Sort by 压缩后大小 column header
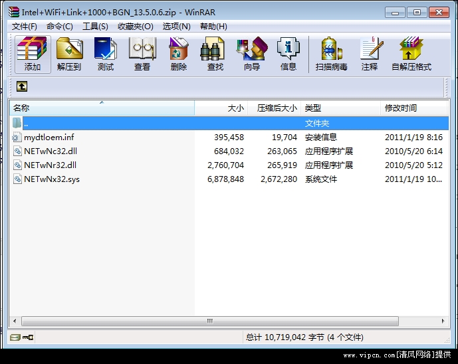 pyautogui.click(x=275, y=108)
